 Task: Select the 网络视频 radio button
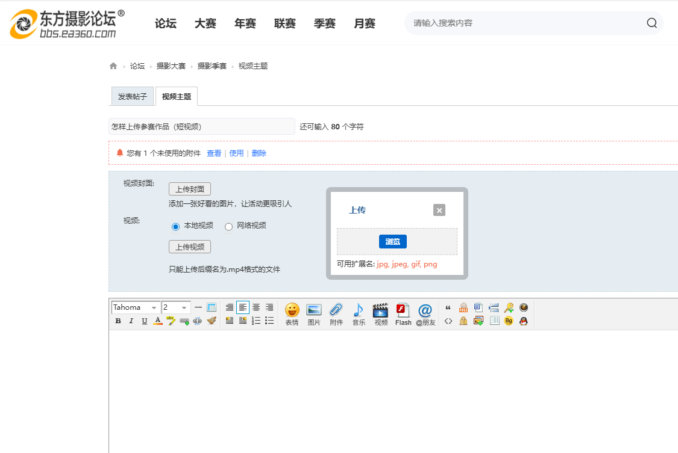(229, 226)
